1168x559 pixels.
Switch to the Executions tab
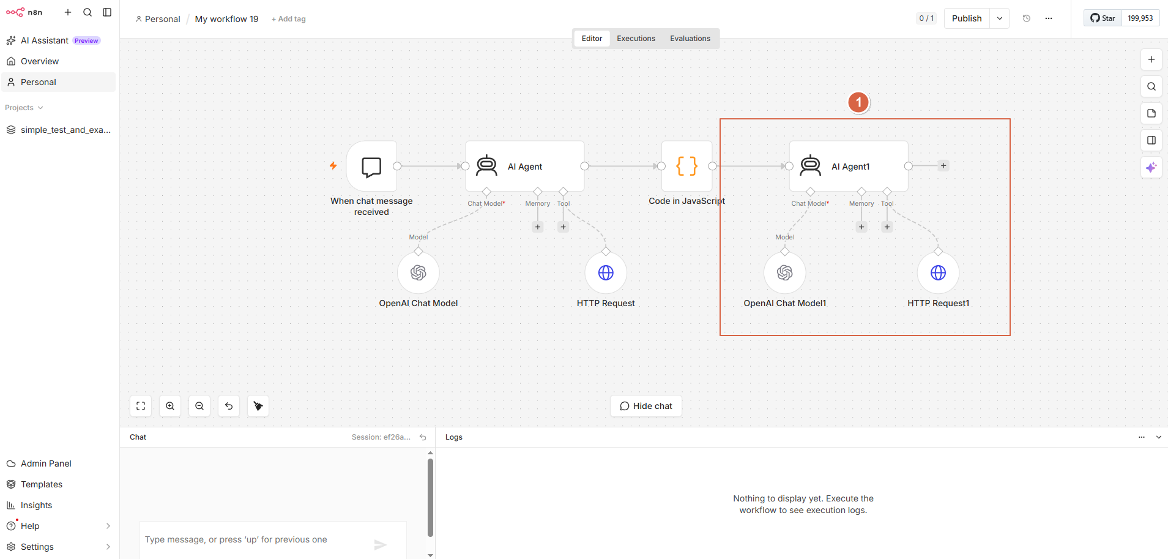click(x=636, y=38)
